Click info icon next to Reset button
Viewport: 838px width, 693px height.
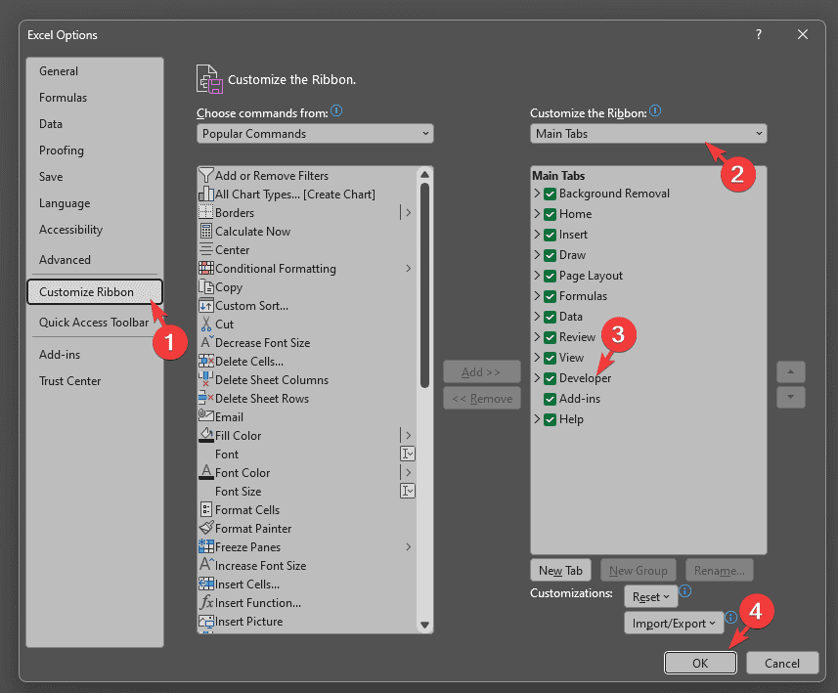(684, 591)
